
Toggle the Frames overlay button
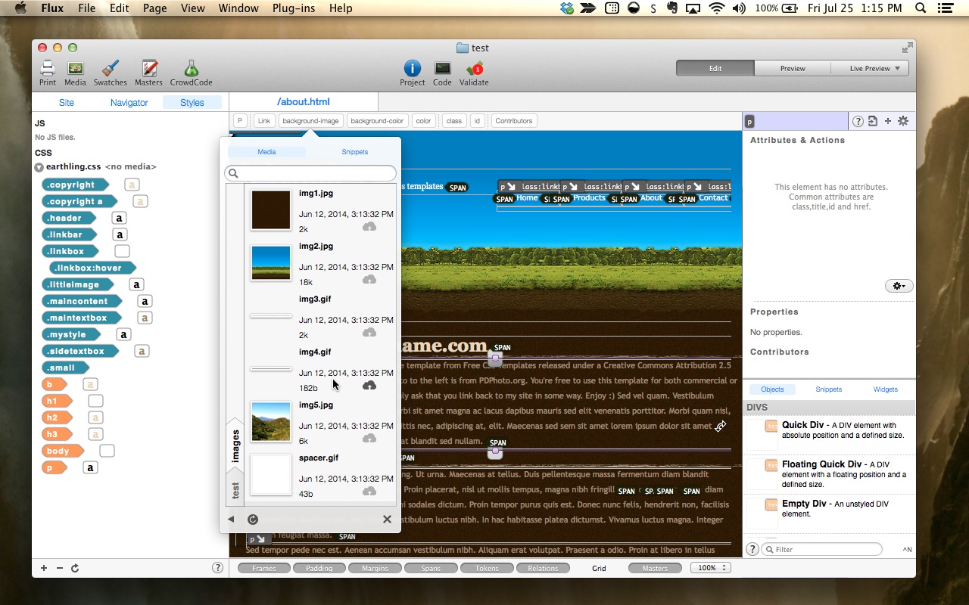(264, 568)
